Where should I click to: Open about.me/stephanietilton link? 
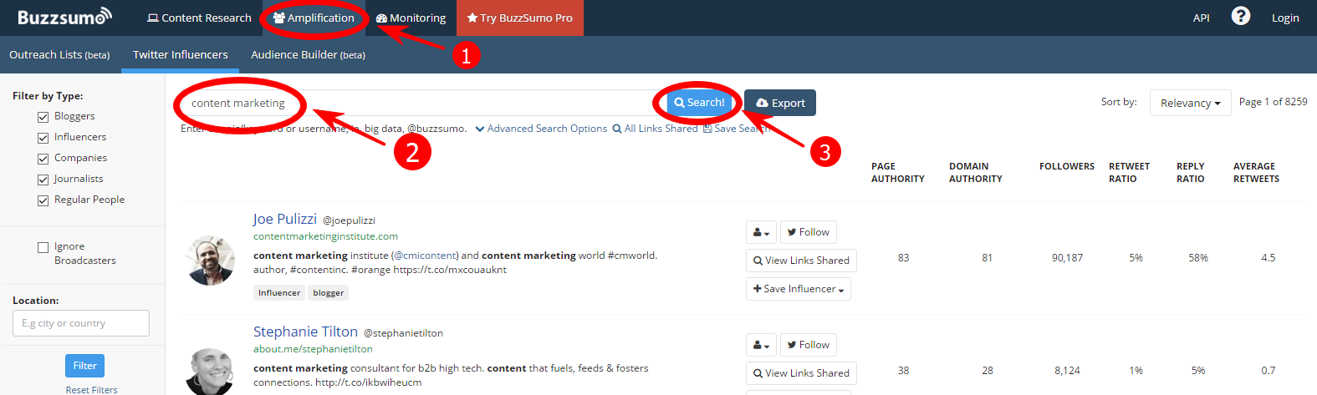(x=313, y=349)
